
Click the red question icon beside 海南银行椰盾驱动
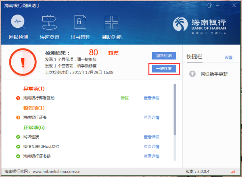click(x=18, y=98)
